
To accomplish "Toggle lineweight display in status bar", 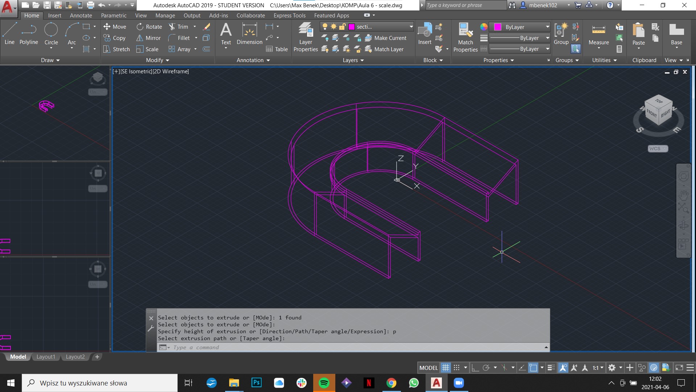I will pyautogui.click(x=551, y=368).
